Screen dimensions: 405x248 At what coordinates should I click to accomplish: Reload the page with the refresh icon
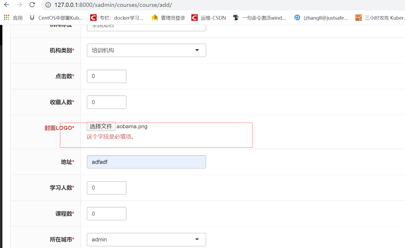[x=32, y=5]
